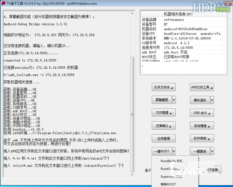The width and height of the screenshot is (233, 187).
Task: Click the 检测.busybox...v1.18.3 log line
Action: click(24, 129)
